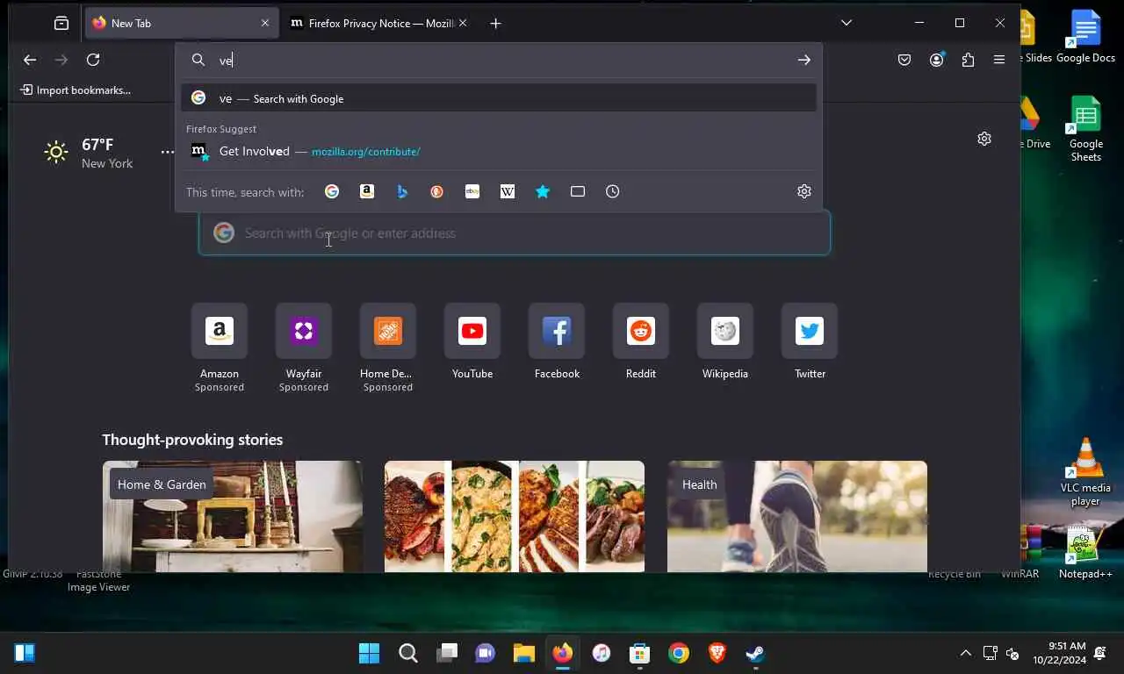Open Task View on taskbar

click(447, 653)
